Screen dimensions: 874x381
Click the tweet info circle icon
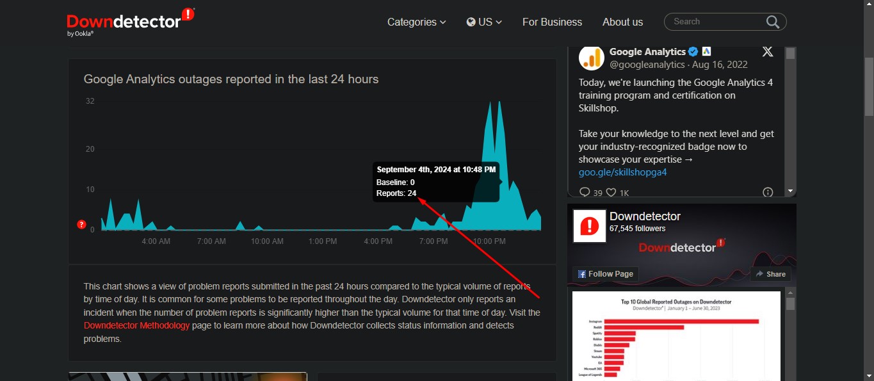(768, 192)
